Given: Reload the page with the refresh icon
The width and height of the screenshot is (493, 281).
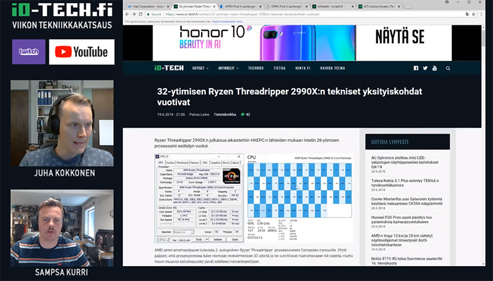Looking at the screenshot, I should click(x=141, y=14).
